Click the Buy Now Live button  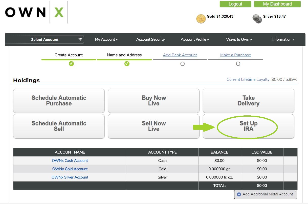pyautogui.click(x=154, y=101)
